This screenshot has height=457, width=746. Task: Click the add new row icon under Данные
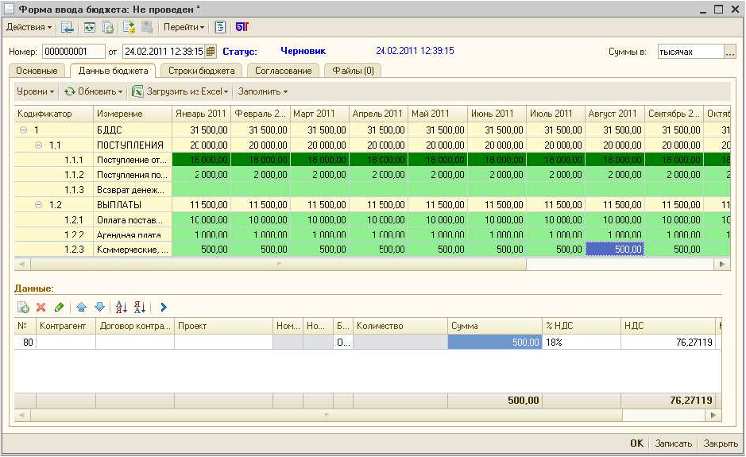coord(23,307)
